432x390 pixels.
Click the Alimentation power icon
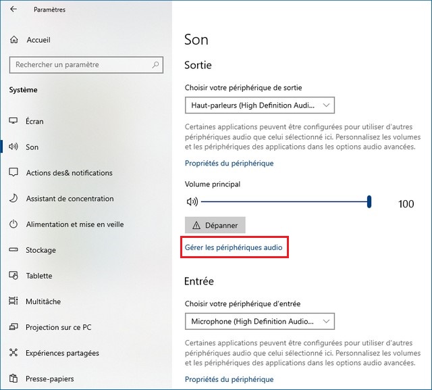13,224
